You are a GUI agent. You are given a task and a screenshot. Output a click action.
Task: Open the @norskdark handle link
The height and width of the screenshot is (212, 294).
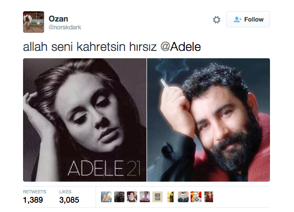pos(65,27)
